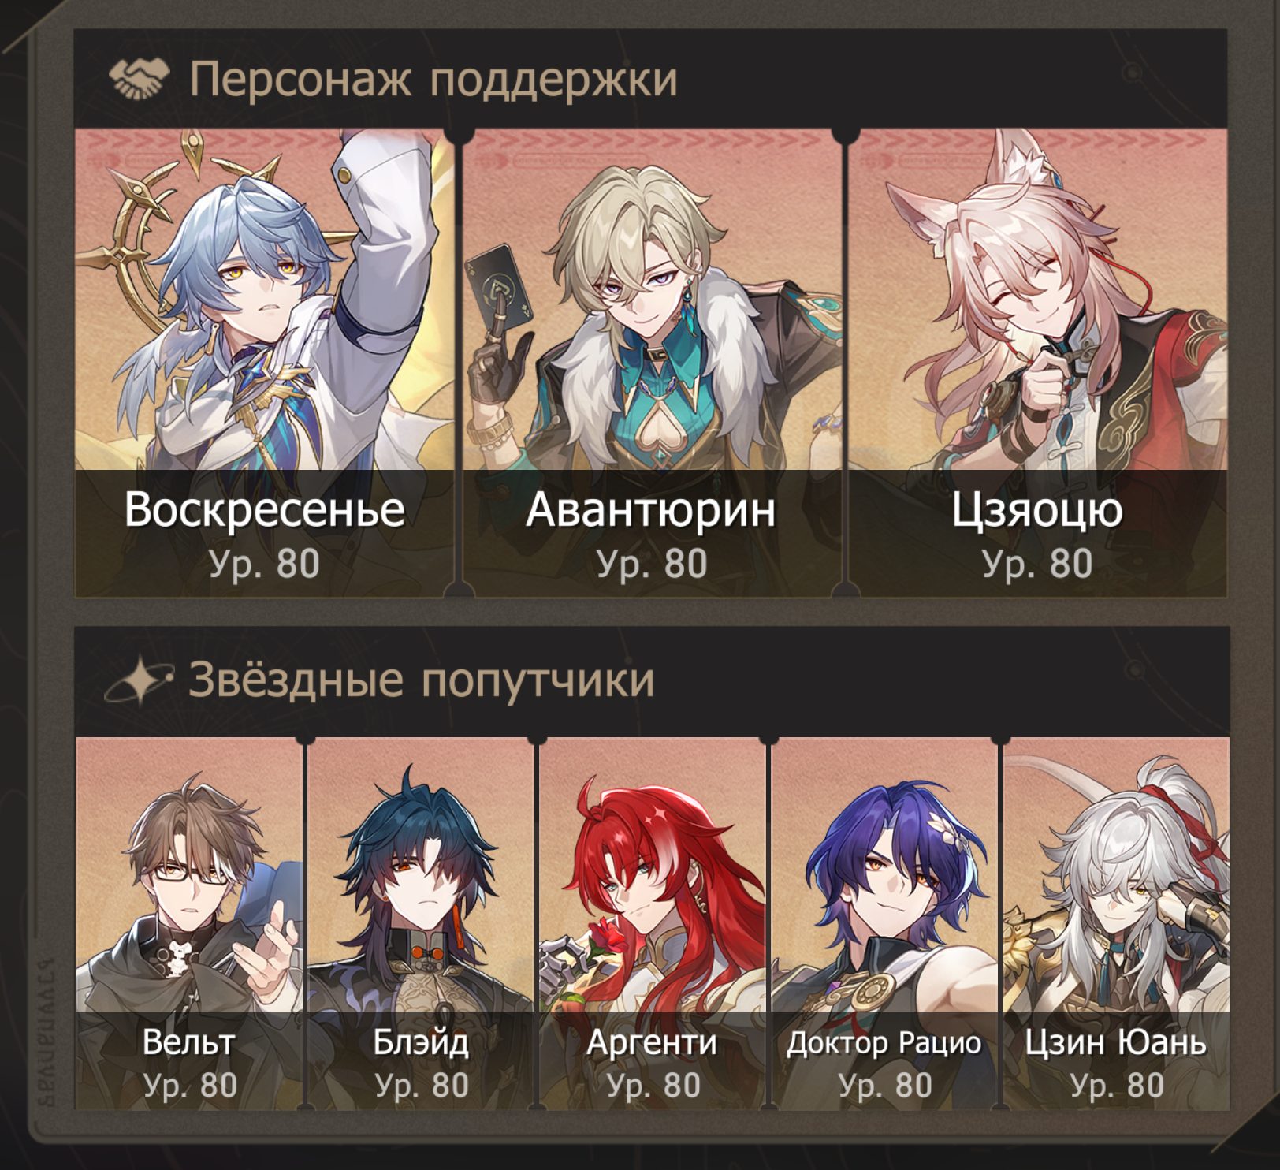
Task: Click the Цзяоцю name label
Action: [1037, 511]
